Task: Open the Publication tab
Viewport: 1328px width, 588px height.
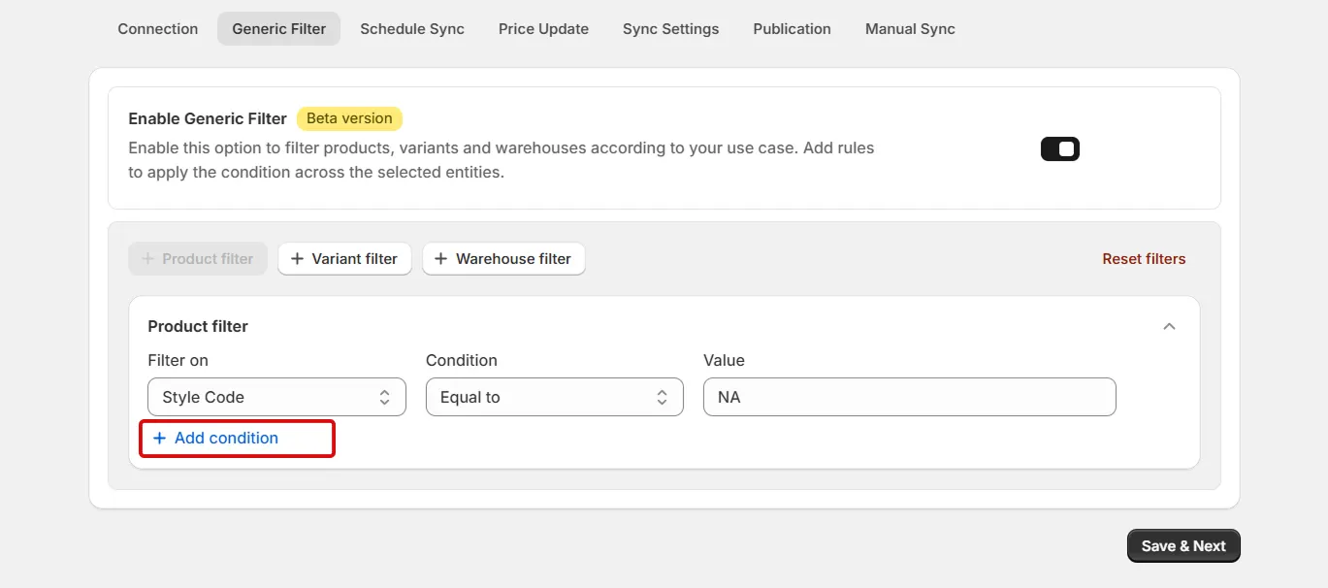Action: point(792,29)
